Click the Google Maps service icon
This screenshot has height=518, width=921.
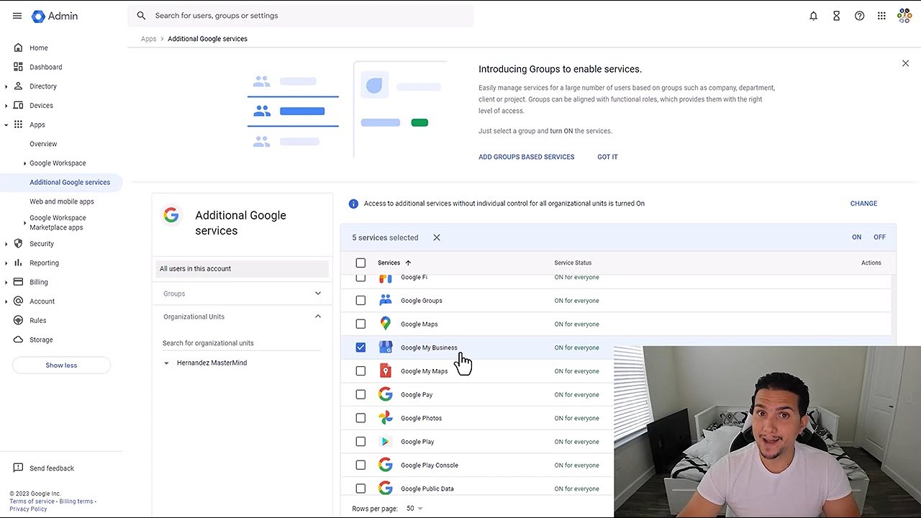click(385, 324)
